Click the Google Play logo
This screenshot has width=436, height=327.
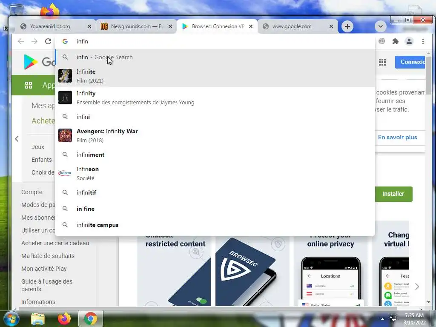tap(39, 62)
